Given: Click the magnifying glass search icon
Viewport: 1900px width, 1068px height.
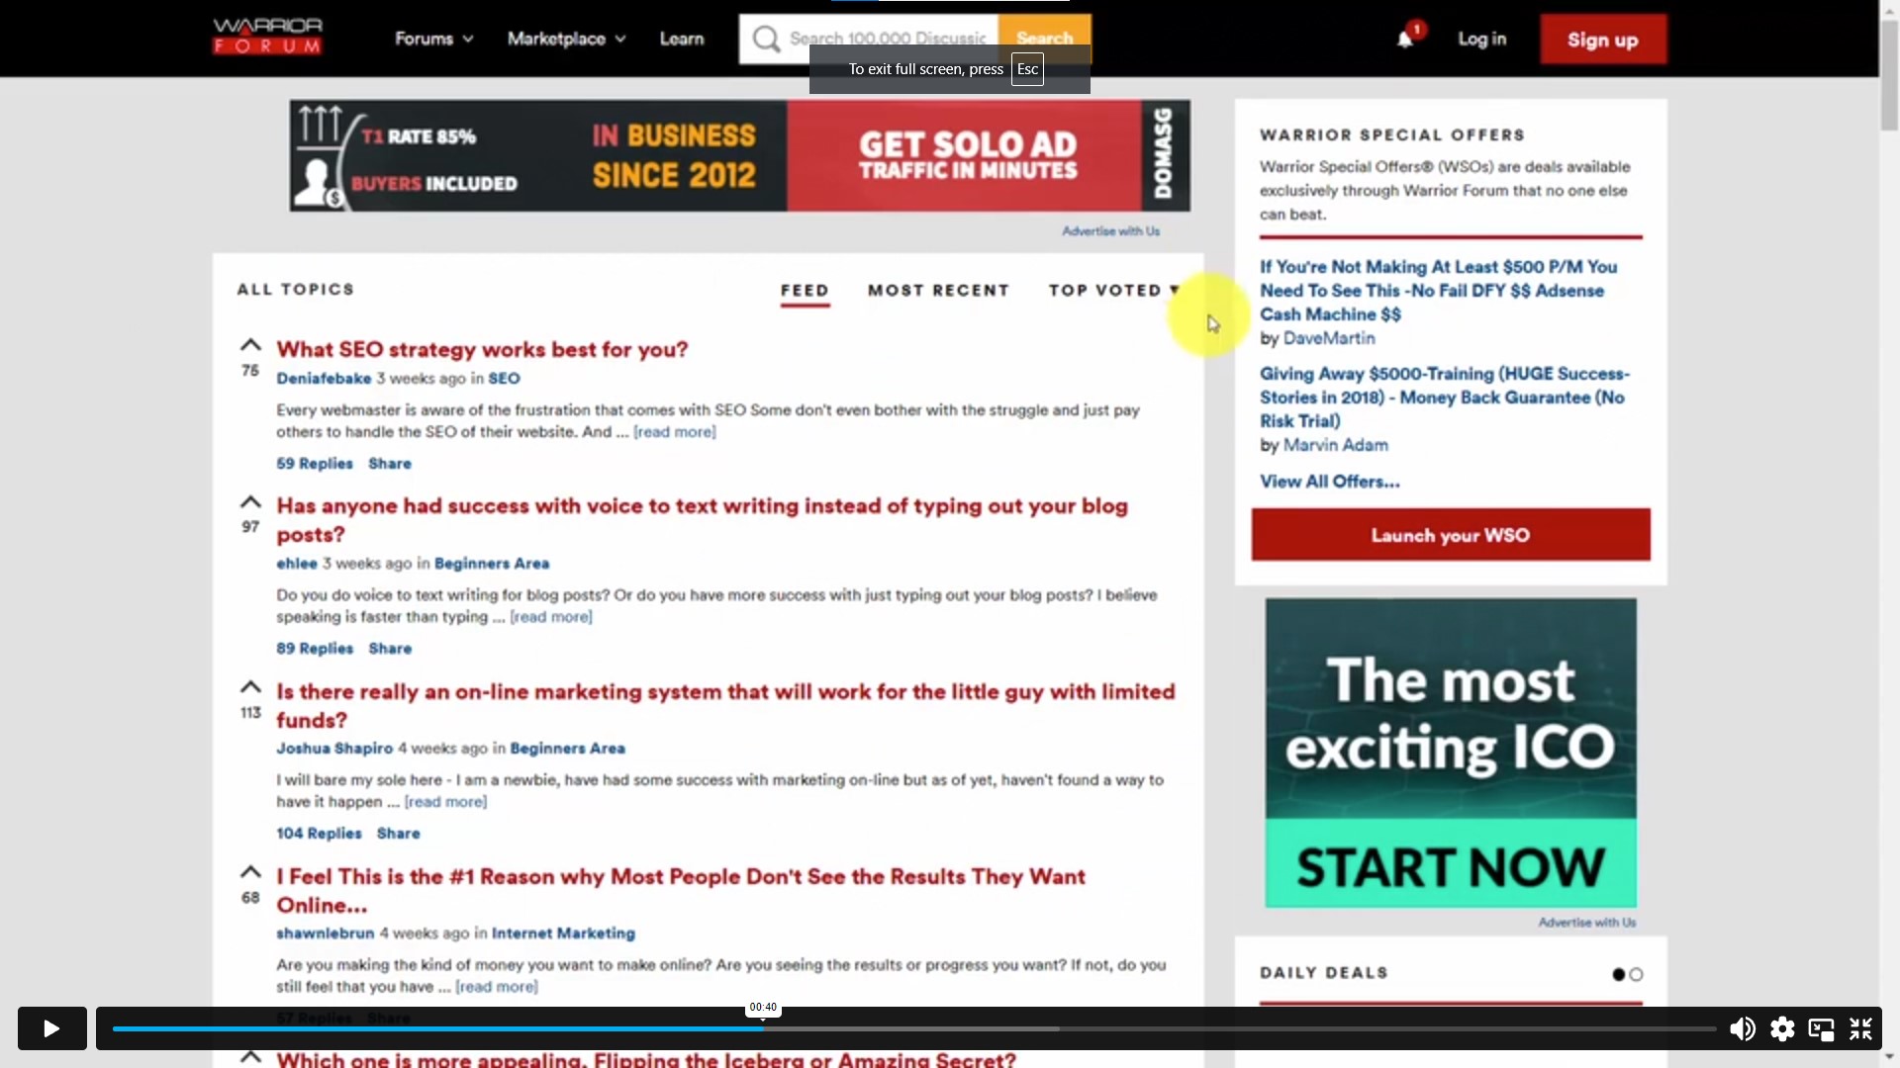Looking at the screenshot, I should (767, 39).
